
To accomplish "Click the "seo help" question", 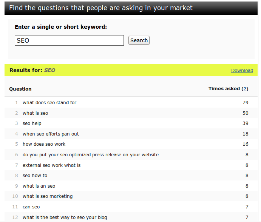I will pyautogui.click(x=32, y=123).
